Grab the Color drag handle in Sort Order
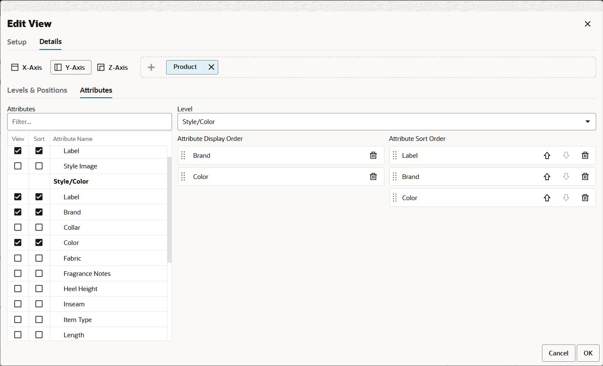603x366 pixels. tap(395, 198)
